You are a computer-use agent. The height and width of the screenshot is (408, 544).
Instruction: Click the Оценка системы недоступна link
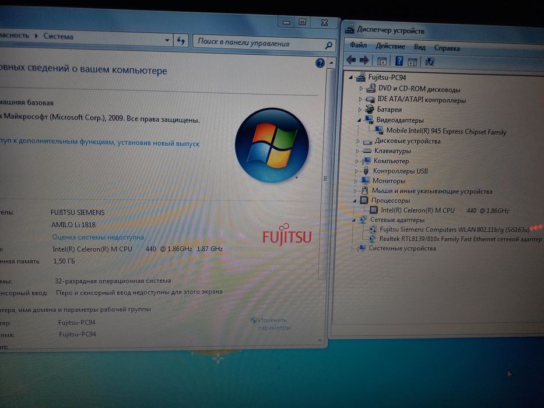(x=98, y=237)
